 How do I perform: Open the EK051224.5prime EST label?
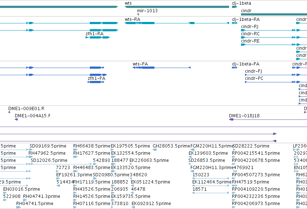(150, 182)
